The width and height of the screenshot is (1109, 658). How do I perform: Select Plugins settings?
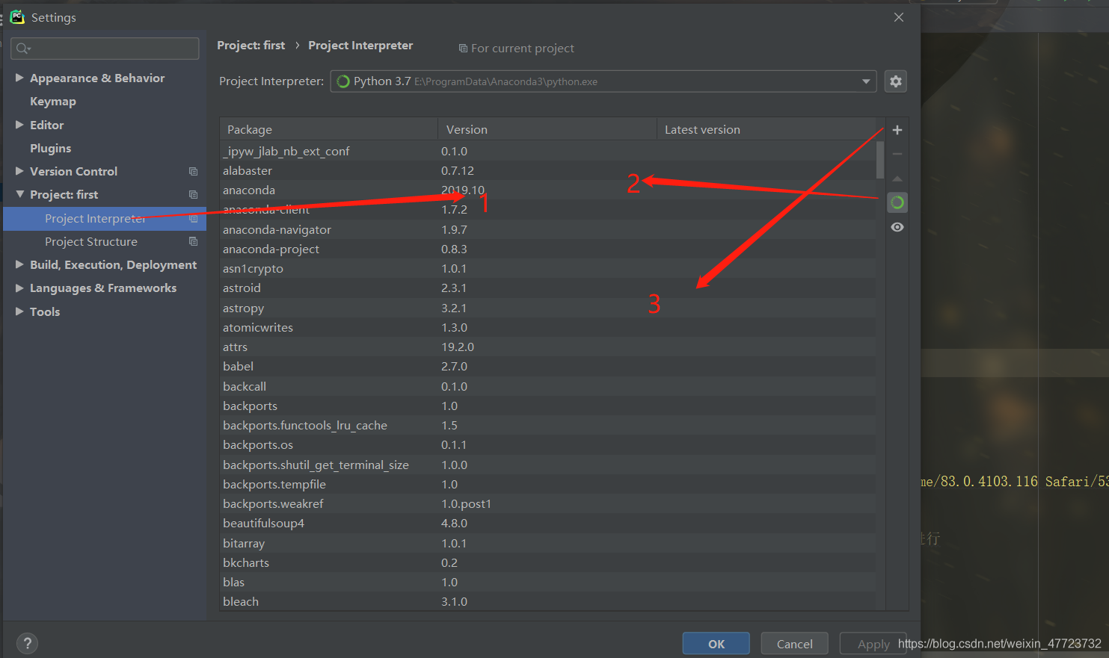coord(51,148)
